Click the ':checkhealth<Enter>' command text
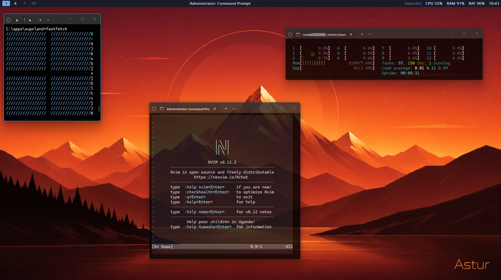This screenshot has height=280, width=501. [207, 192]
